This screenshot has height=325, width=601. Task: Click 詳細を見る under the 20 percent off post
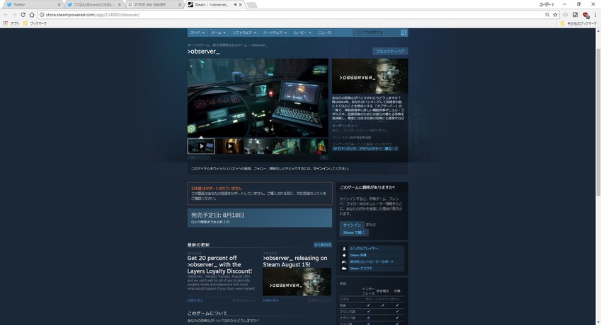click(195, 300)
